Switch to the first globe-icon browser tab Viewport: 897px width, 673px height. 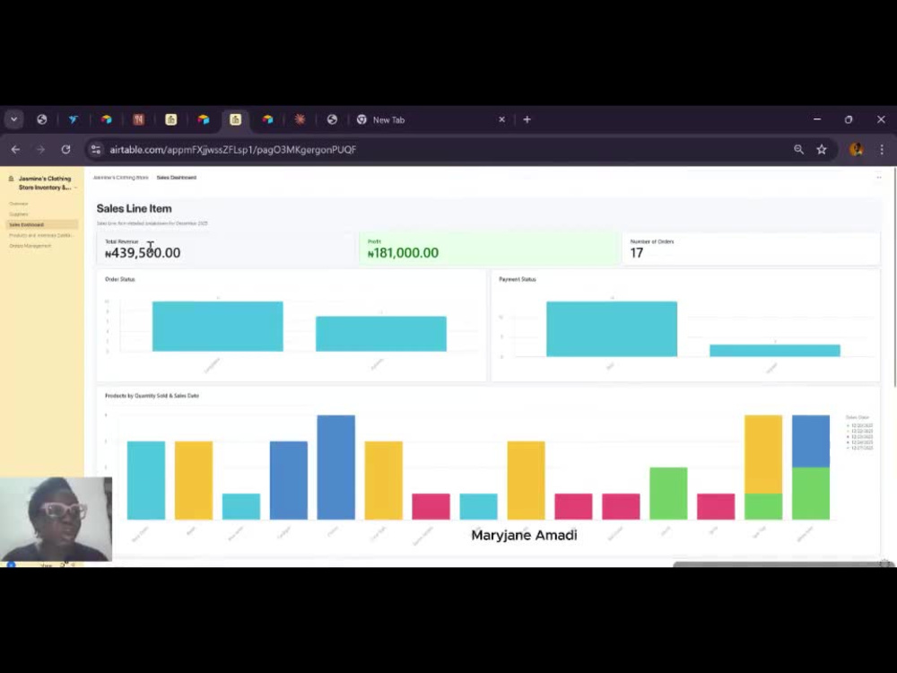coord(42,119)
